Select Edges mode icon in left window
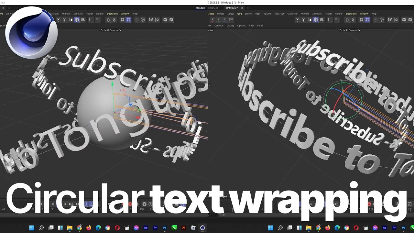414x233 pixels. tap(65, 20)
